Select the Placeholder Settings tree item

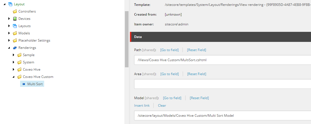coord(34,40)
